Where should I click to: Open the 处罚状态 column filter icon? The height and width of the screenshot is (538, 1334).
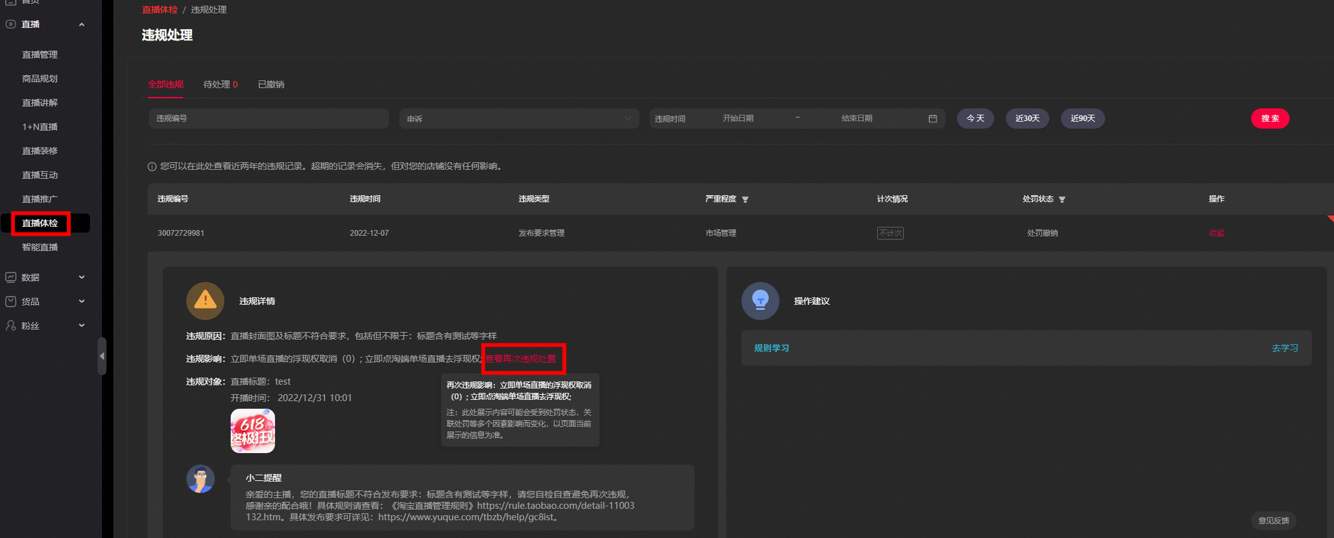(x=1062, y=200)
